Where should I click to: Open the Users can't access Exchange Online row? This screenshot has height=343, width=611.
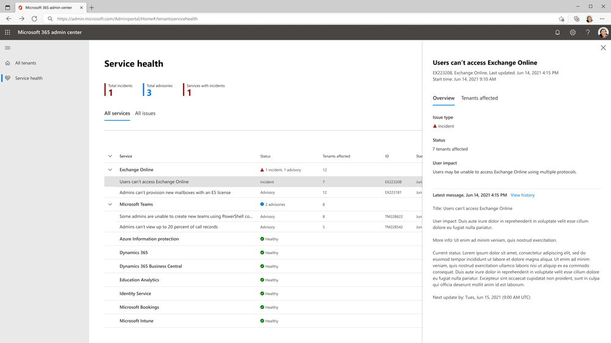coord(263,182)
